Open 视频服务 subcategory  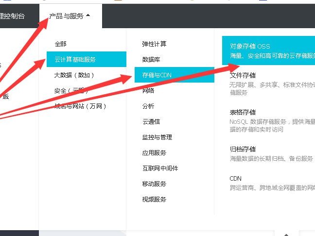(154, 199)
